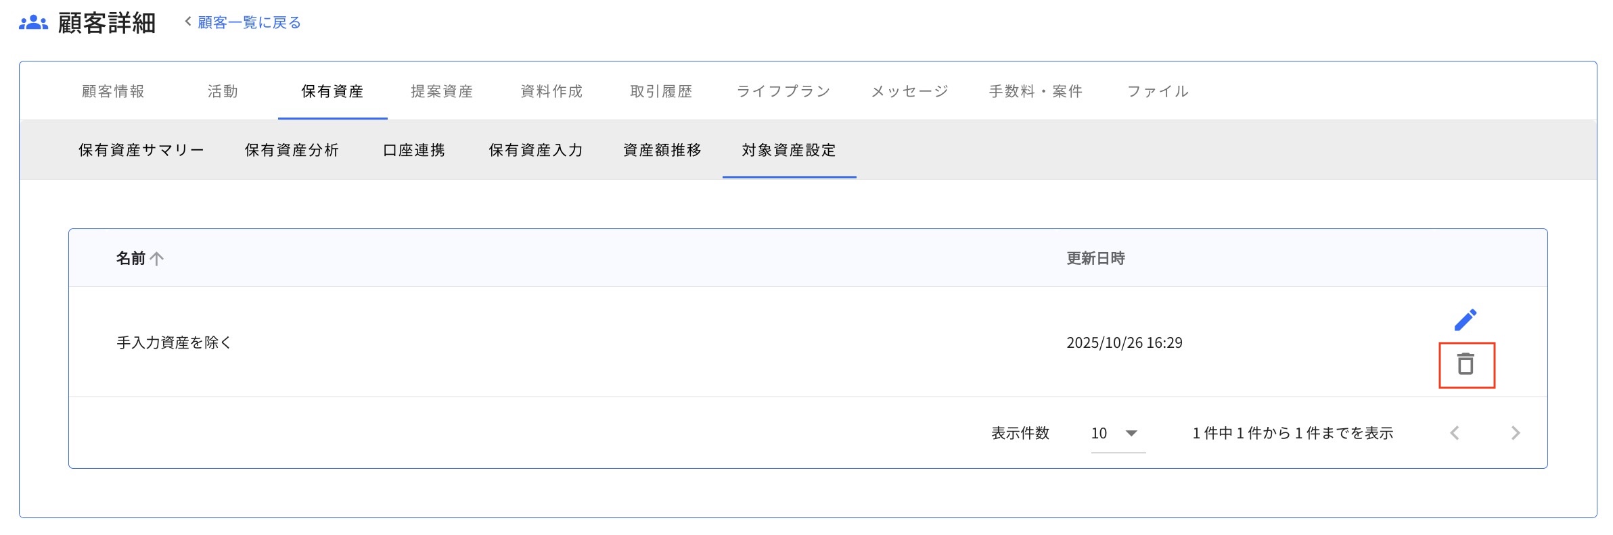Click the 2025/10/26 16:29 timestamp cell
1613x535 pixels.
point(1124,342)
